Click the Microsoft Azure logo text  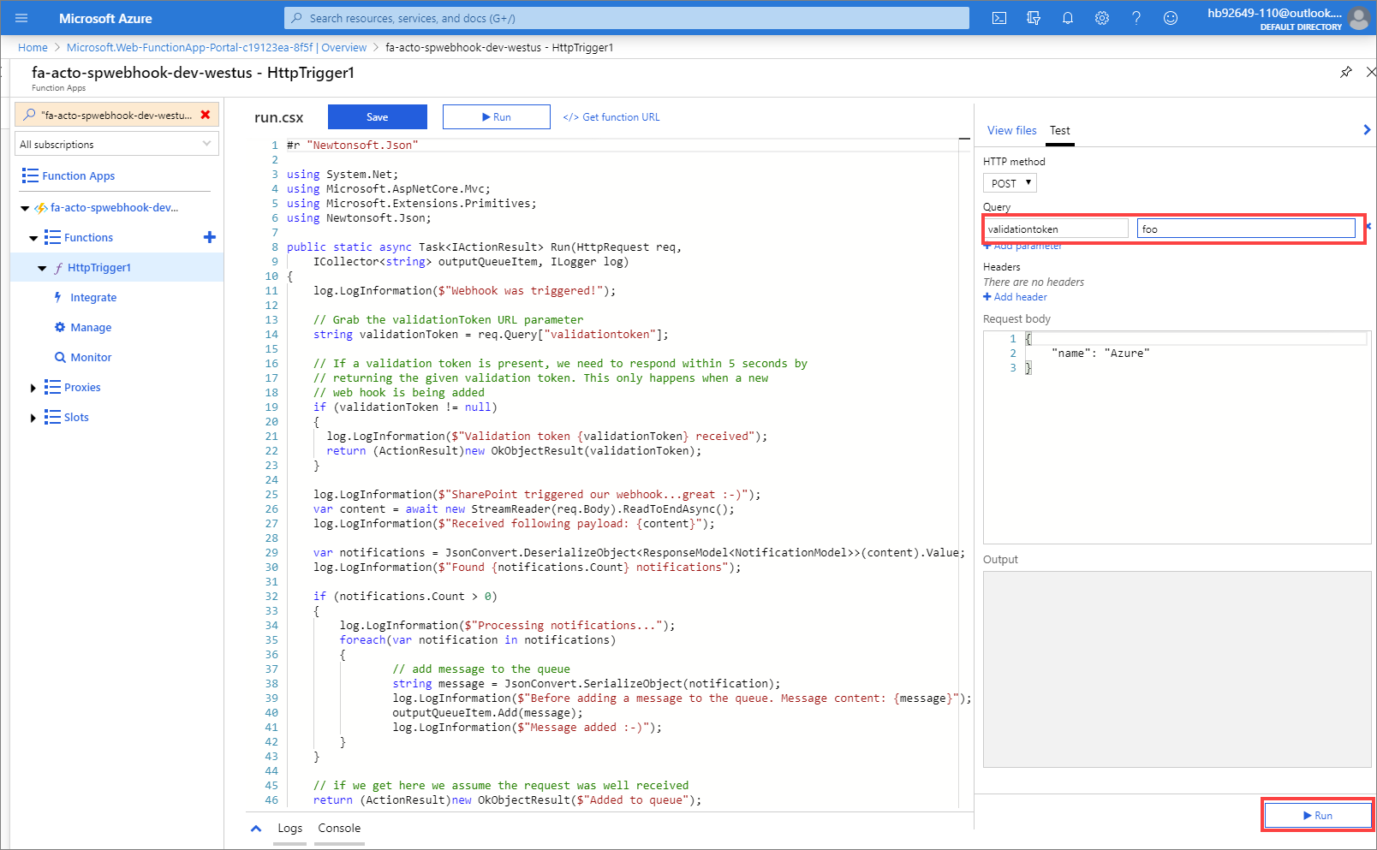tap(105, 18)
